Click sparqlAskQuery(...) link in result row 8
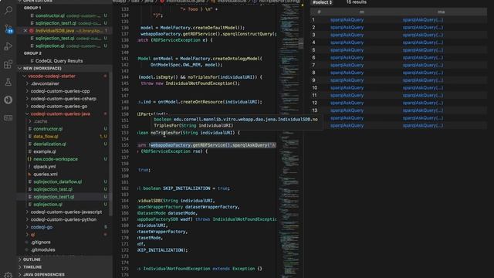Viewport: 494px width, 278px height. click(423, 73)
